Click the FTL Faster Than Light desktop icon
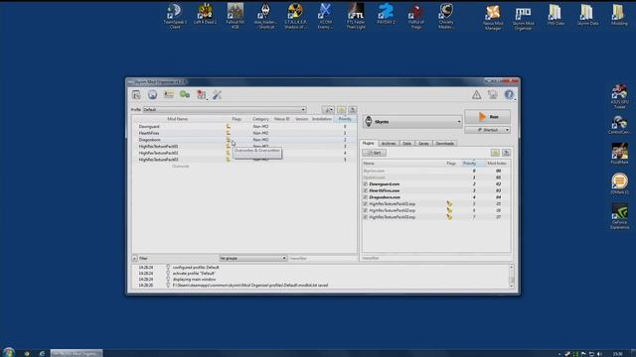The image size is (636, 357). [x=356, y=16]
